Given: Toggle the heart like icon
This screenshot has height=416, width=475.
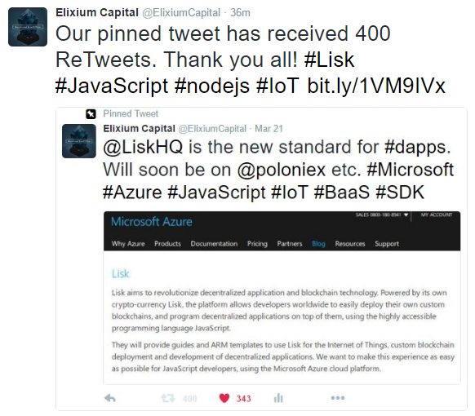Looking at the screenshot, I should (224, 398).
